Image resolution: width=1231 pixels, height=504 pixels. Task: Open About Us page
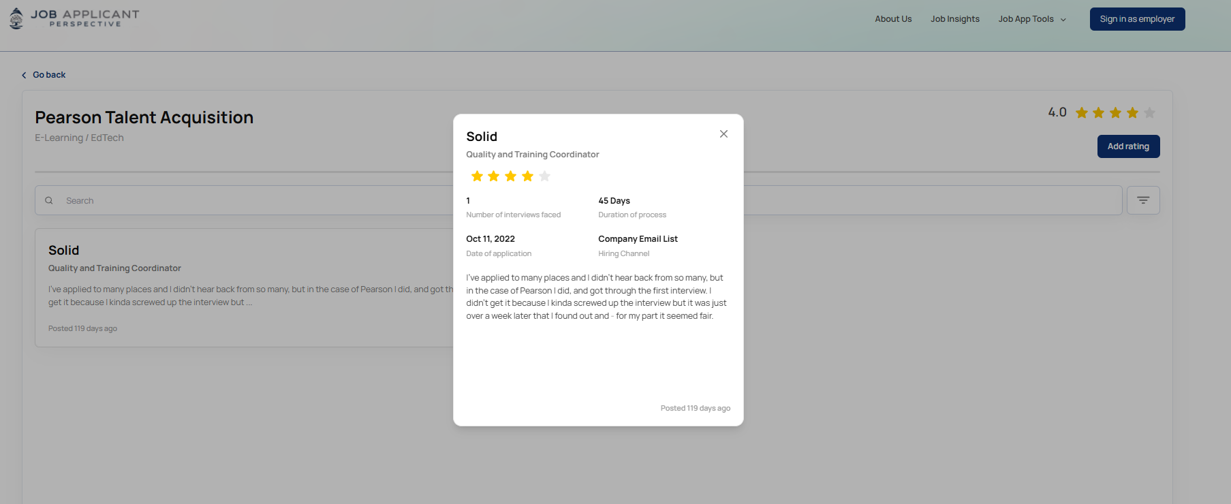point(893,19)
